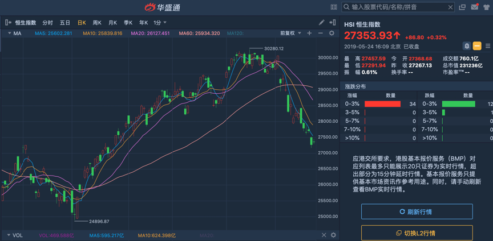Clear the stock search field with X

pyautogui.click(x=450, y=7)
